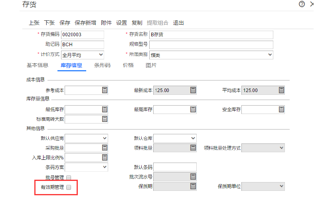The image size is (320, 210).
Task: Click 退出 to exit the form
Action: (x=178, y=23)
